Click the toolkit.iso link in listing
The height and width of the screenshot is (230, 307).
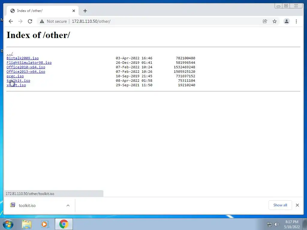[18, 81]
